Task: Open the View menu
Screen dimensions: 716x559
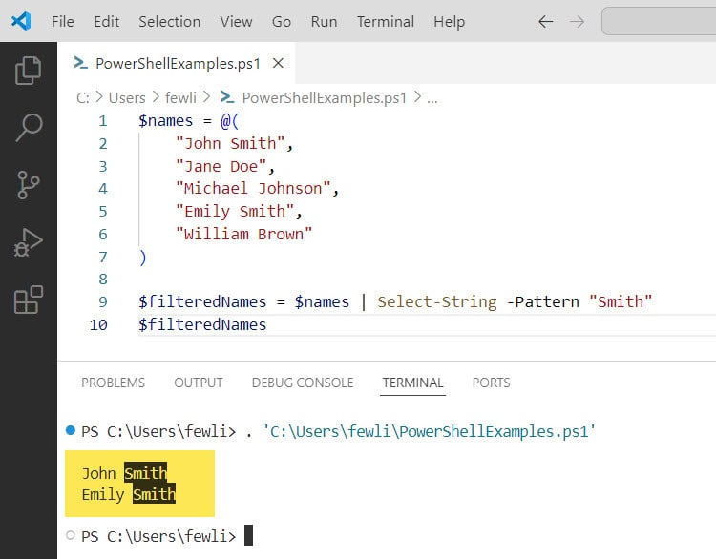Action: click(x=236, y=21)
